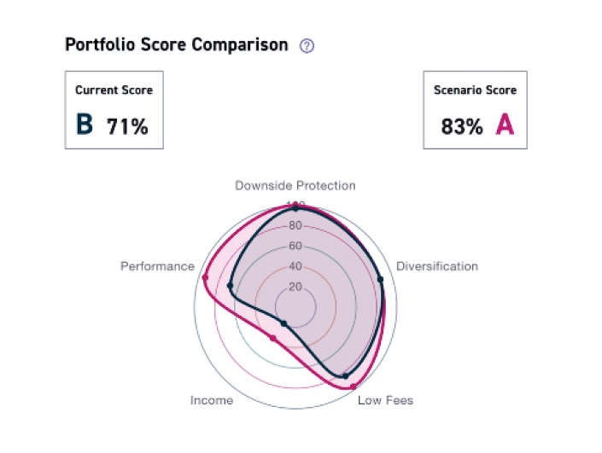Select the Low Fees axis label
This screenshot has height=453, width=602.
pos(385,400)
